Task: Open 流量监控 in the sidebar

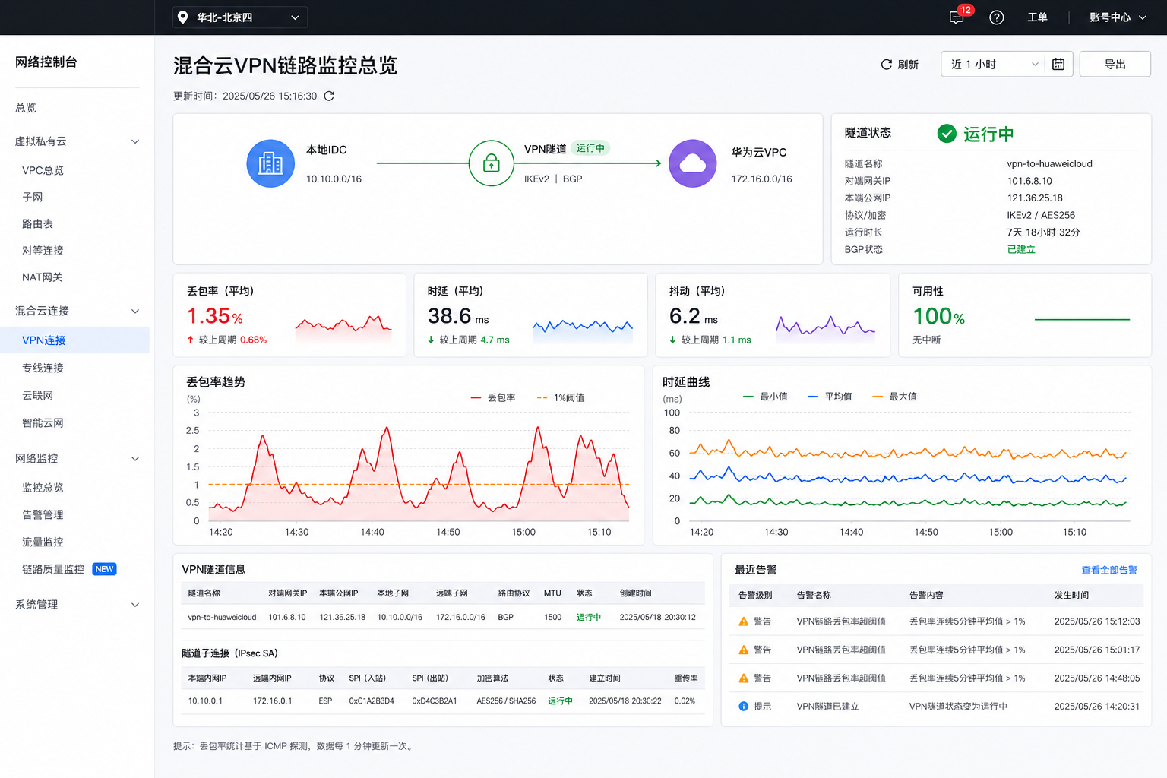Action: (x=43, y=542)
